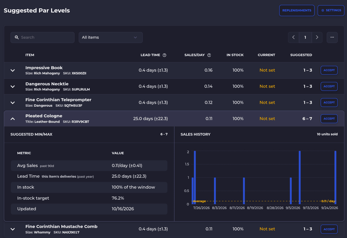Click the 6 – 7 suggested value in Pleated Cologne row
The image size is (347, 238).
tap(307, 119)
